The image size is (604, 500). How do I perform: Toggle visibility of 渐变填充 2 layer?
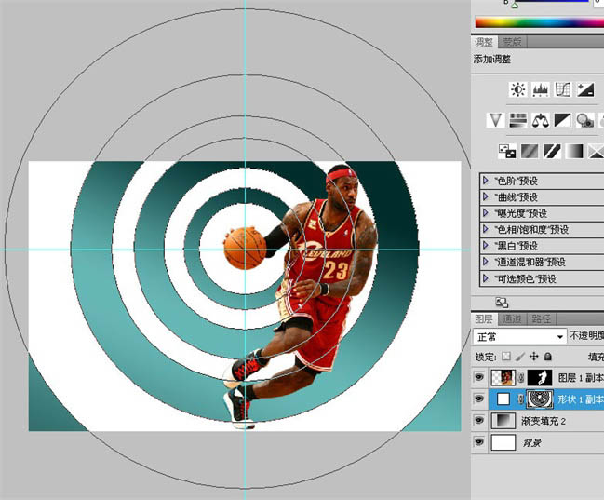[x=480, y=421]
